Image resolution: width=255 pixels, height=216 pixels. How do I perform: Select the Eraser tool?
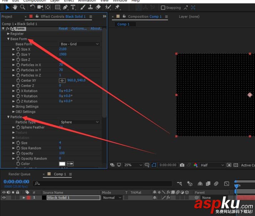[x=98, y=7]
